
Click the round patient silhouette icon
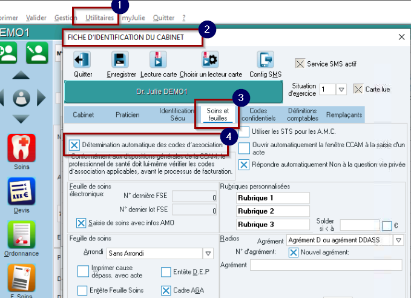[21, 98]
